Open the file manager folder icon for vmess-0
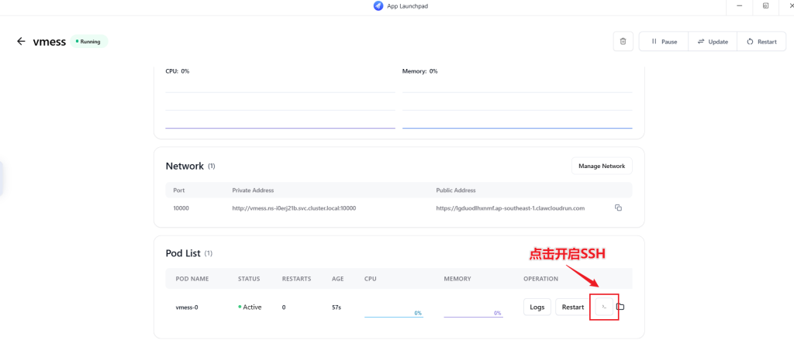This screenshot has width=794, height=340. pos(621,307)
